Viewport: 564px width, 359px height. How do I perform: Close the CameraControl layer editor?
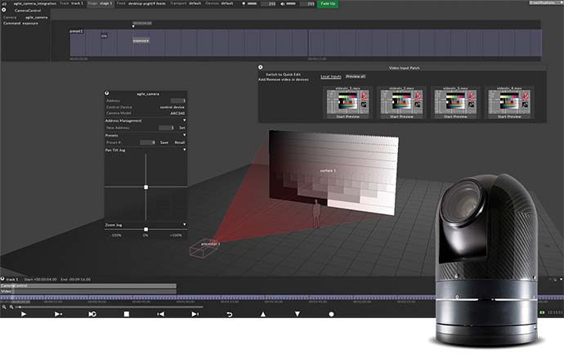coord(4,10)
